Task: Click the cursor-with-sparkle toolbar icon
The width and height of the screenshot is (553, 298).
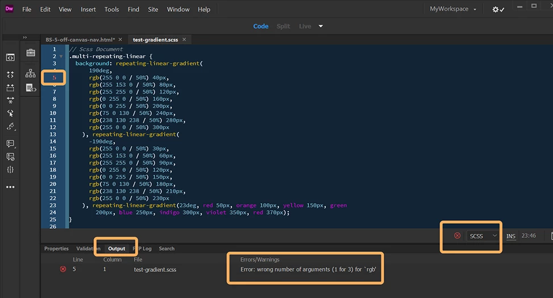Action: click(x=10, y=113)
